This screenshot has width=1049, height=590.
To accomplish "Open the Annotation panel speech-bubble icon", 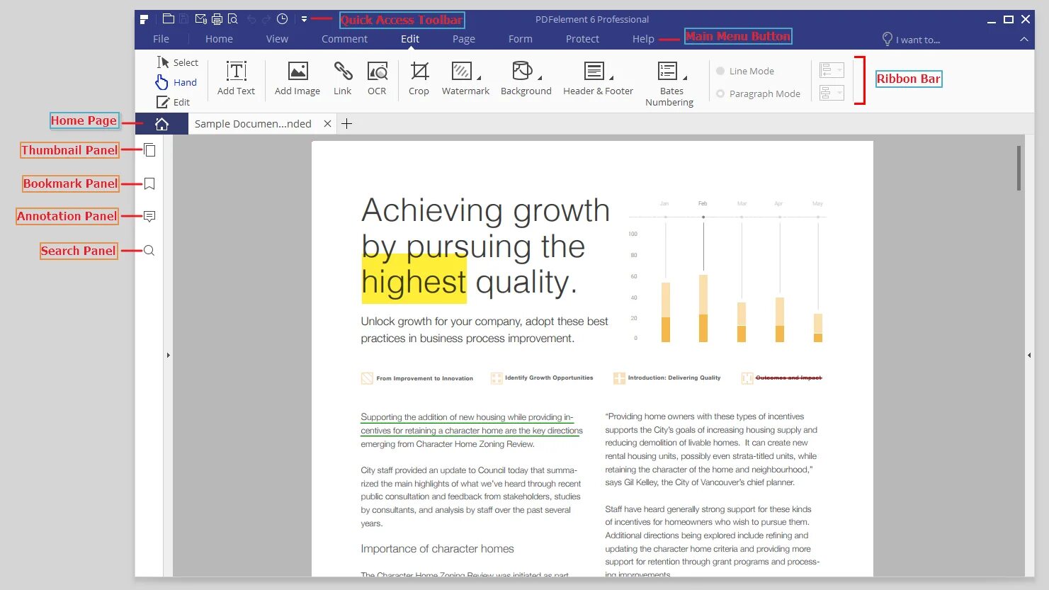I will (149, 216).
